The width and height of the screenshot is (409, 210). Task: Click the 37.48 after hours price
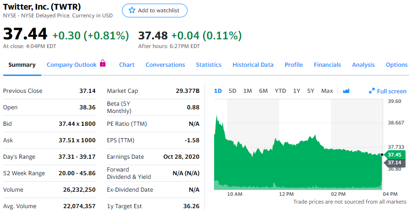click(153, 35)
